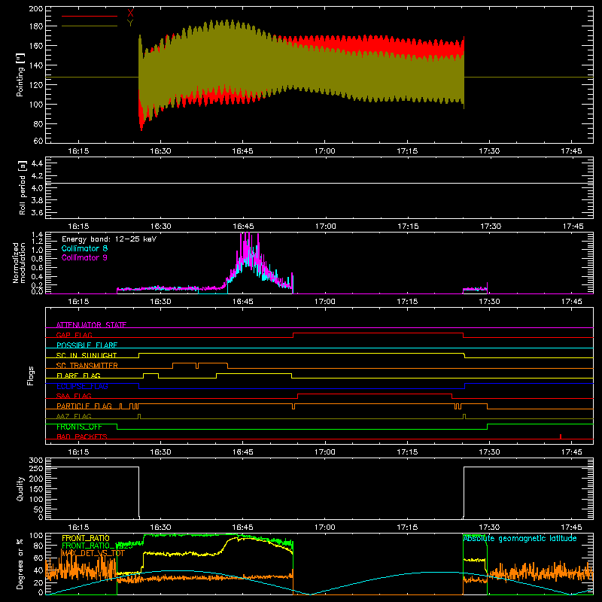This screenshot has width=602, height=602.
Task: Click 17:00 label under Roll period plot
Action: pyautogui.click(x=325, y=227)
